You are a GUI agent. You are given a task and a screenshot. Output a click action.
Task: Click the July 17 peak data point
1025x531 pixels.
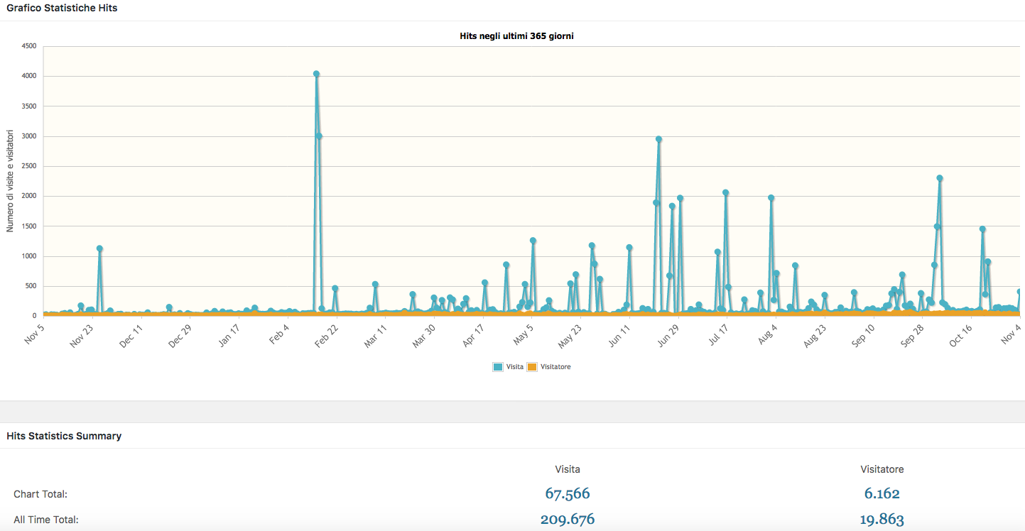point(725,192)
